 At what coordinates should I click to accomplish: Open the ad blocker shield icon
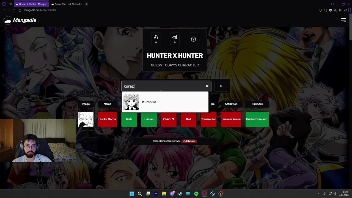click(x=330, y=10)
